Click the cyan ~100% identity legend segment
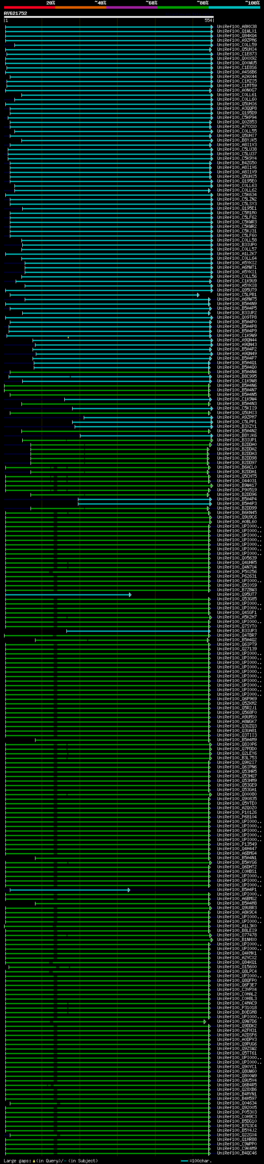Screen dimensions: 264x1164 coord(234,7)
